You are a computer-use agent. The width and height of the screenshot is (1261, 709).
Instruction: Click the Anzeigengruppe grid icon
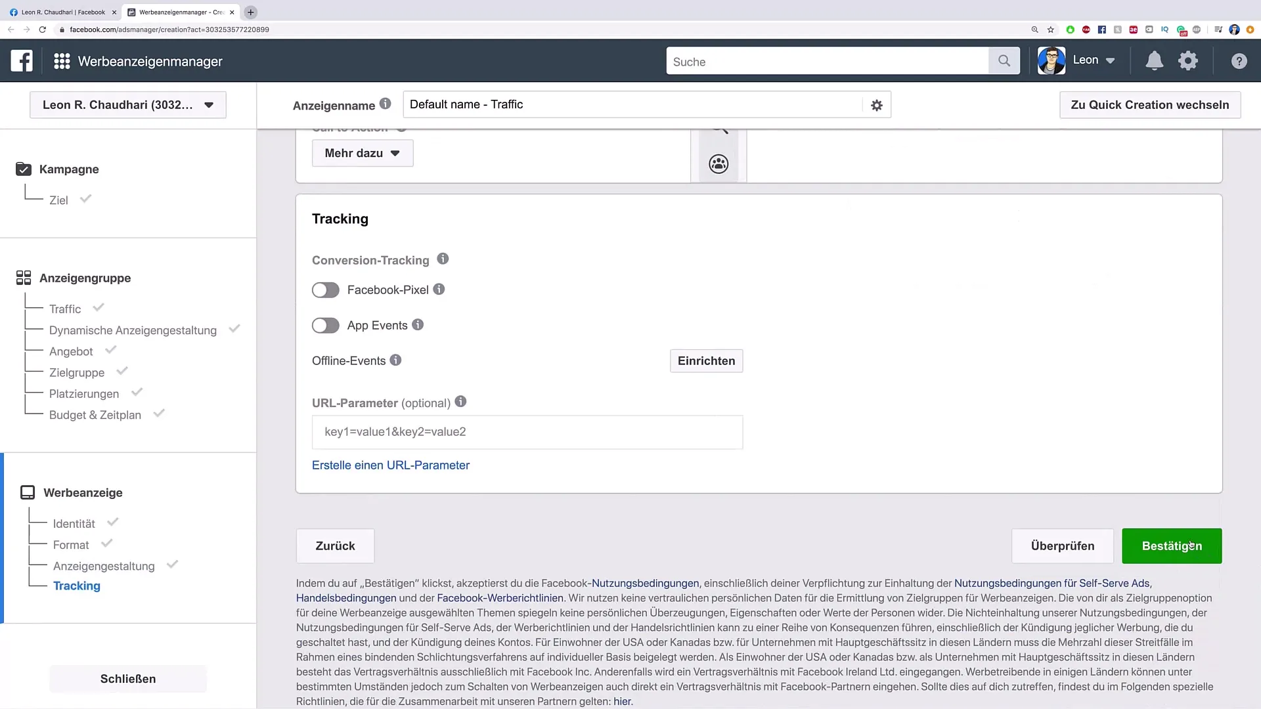point(24,278)
